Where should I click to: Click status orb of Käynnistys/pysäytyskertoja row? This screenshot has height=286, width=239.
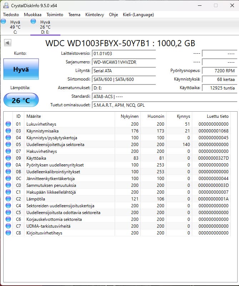pos(8,137)
